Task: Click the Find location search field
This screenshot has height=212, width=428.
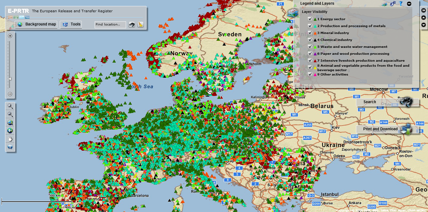Action: 110,25
